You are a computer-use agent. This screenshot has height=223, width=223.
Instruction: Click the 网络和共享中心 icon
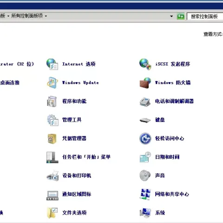[x=145, y=194]
